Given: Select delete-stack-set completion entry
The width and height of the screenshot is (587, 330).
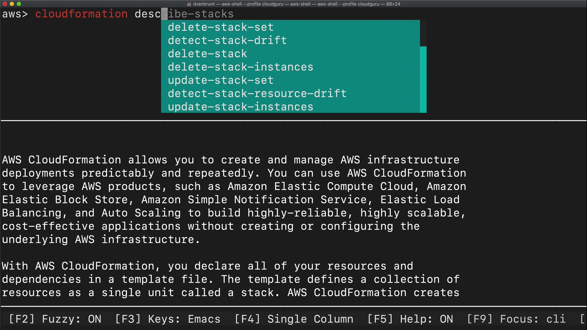Looking at the screenshot, I should pyautogui.click(x=220, y=27).
